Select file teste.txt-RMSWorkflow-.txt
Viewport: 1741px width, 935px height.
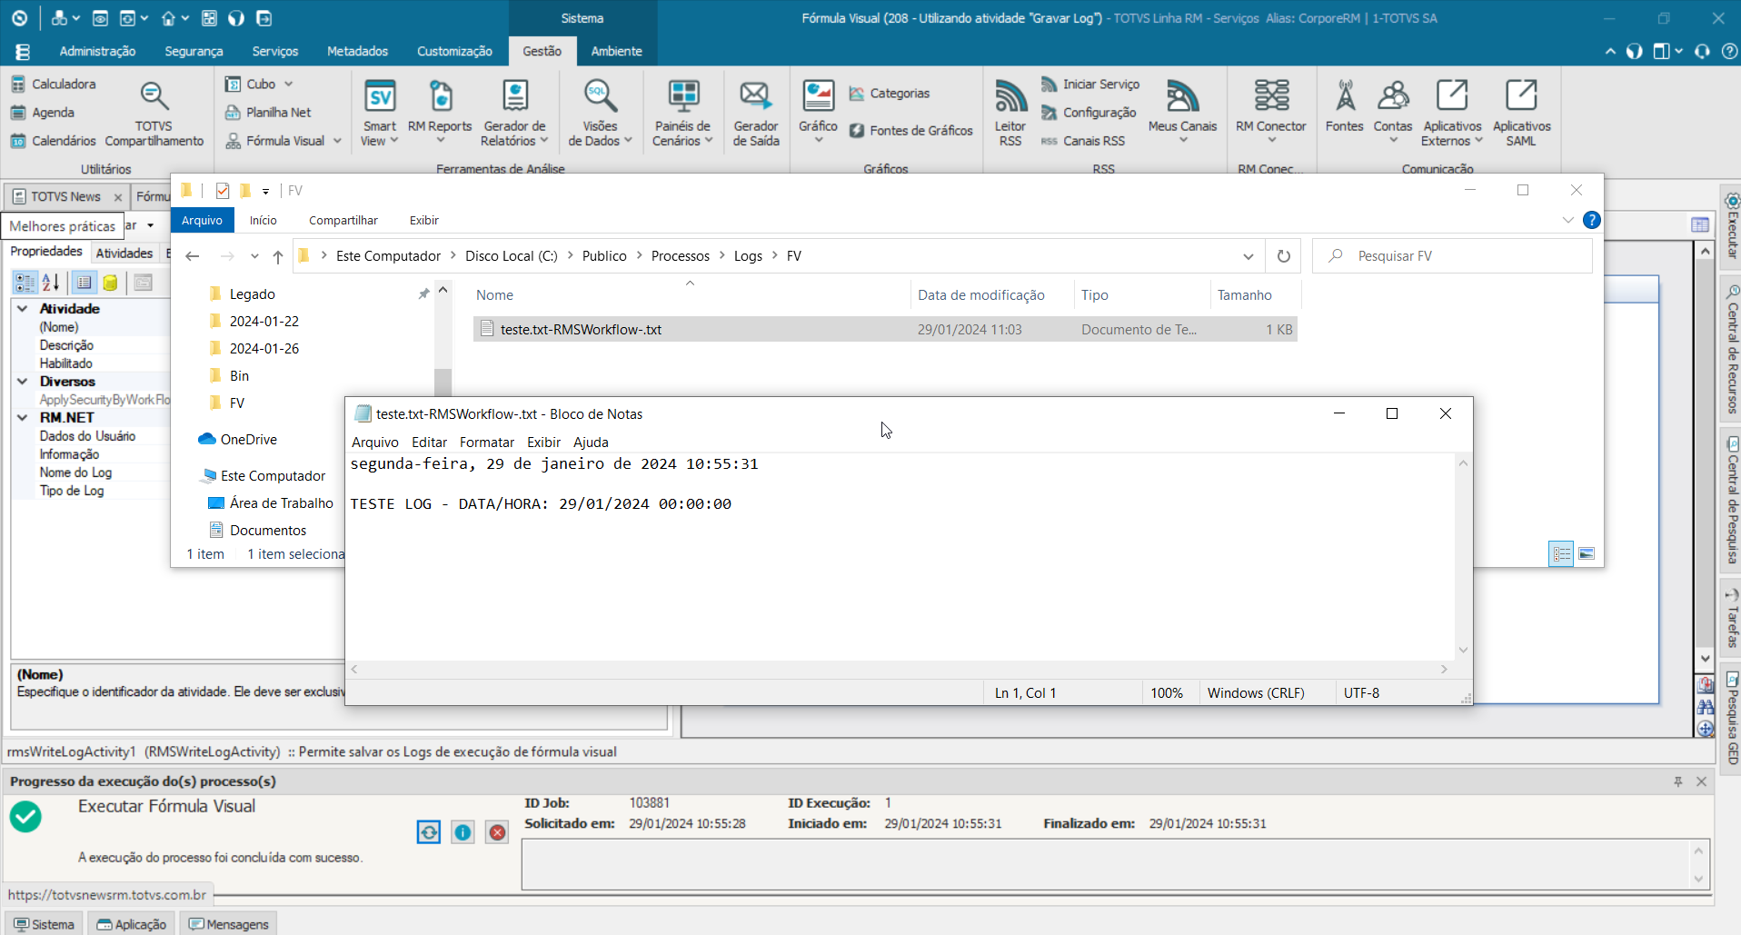point(885,329)
